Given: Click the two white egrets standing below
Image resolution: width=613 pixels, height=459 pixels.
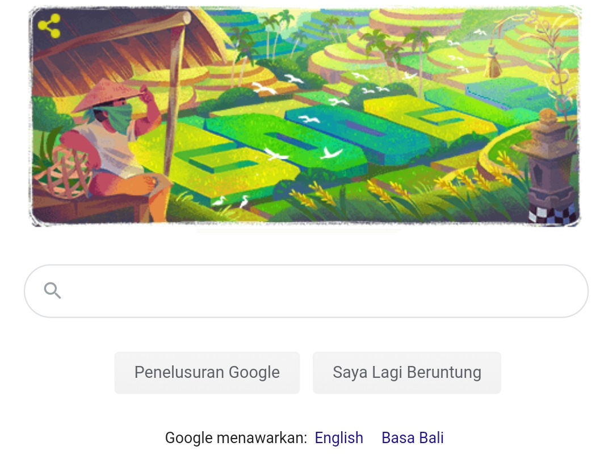Looking at the screenshot, I should (232, 201).
